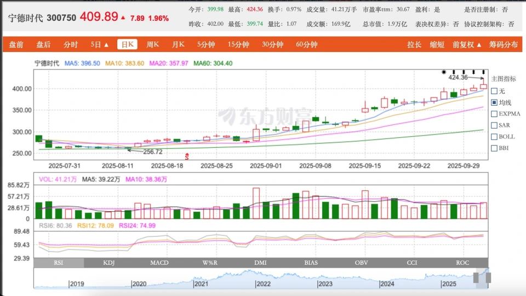The height and width of the screenshot is (296, 526).
Task: Open the MACD indicator tab
Action: [x=159, y=263]
